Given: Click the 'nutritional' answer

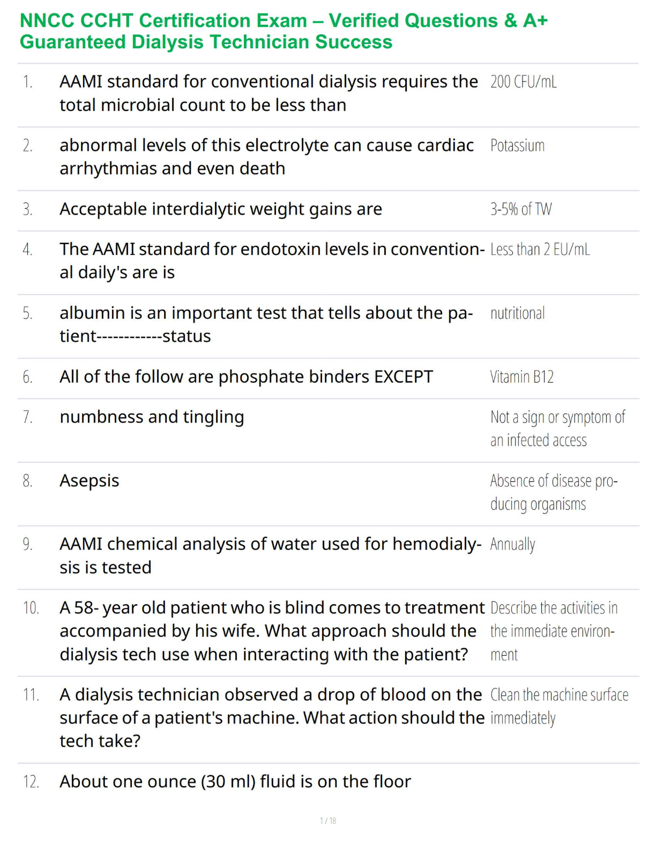Looking at the screenshot, I should coord(517,313).
